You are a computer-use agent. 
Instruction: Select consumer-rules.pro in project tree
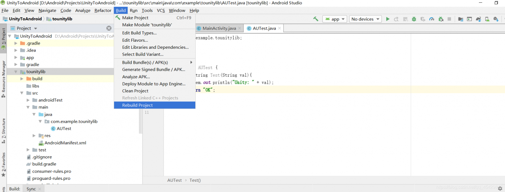(52, 171)
